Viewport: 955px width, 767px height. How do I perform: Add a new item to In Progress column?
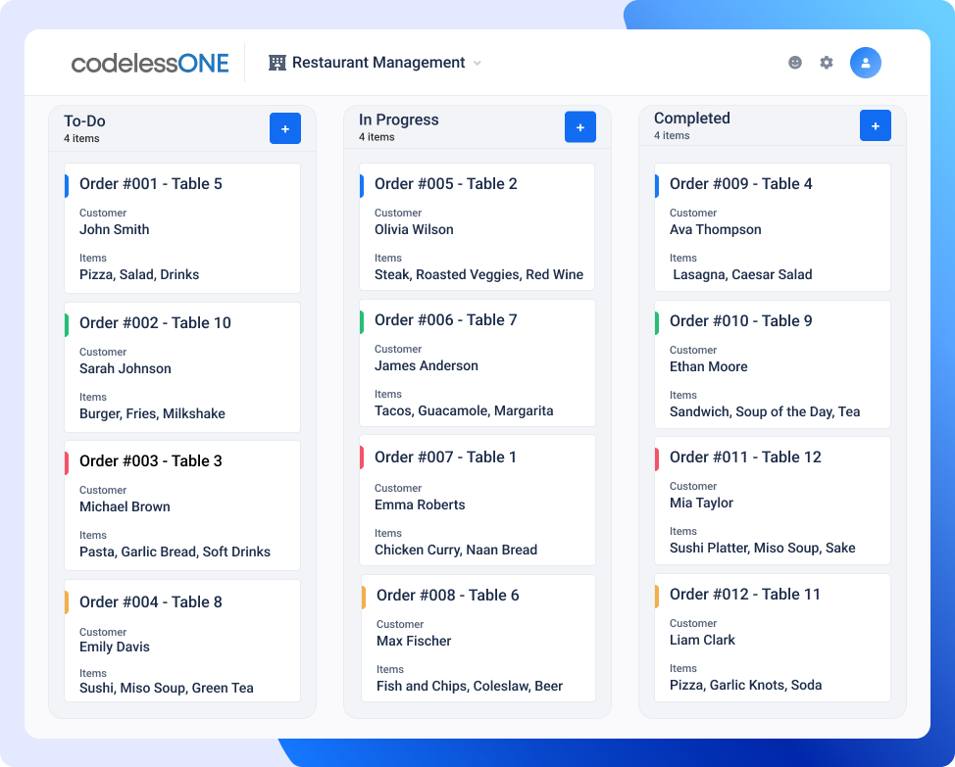click(579, 127)
